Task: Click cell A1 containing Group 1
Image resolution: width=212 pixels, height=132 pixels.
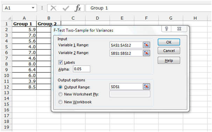Action: (24, 24)
